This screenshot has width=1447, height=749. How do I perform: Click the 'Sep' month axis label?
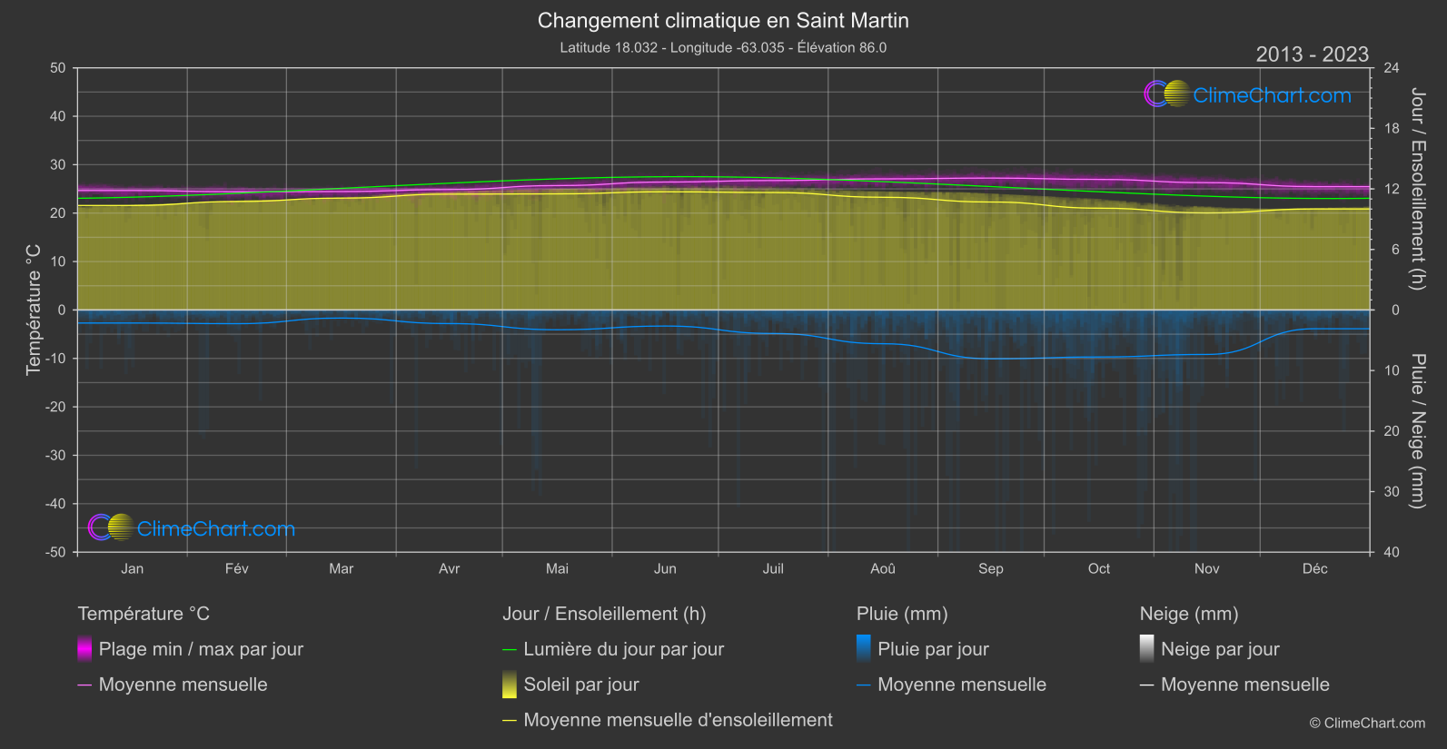[991, 568]
